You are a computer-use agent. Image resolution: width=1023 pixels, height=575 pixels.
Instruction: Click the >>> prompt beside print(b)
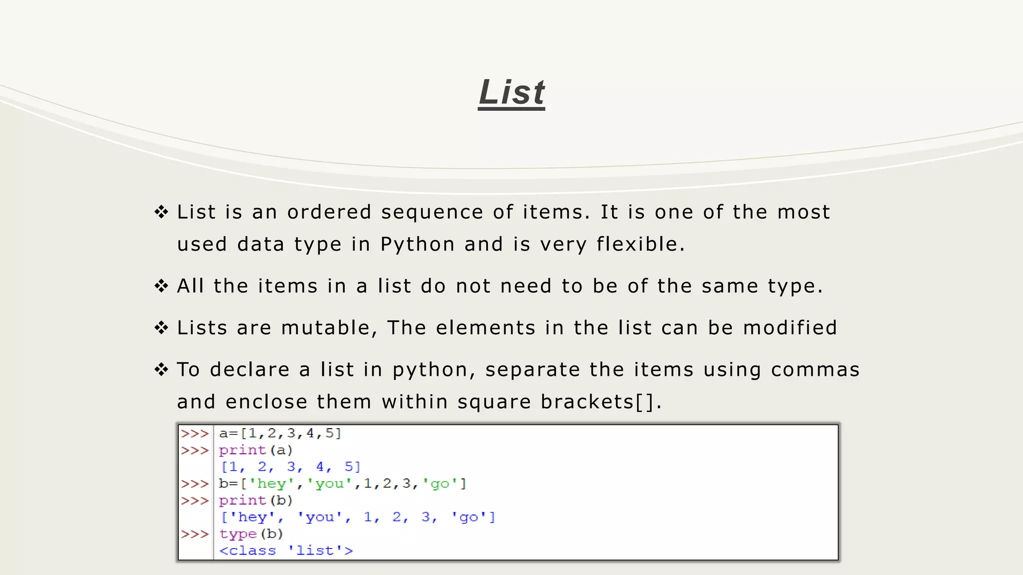pos(195,501)
